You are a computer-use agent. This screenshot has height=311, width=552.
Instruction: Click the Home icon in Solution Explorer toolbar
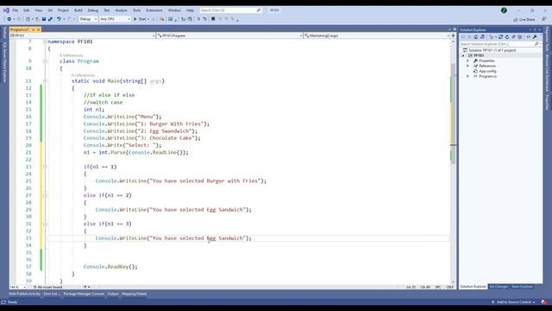click(x=475, y=37)
